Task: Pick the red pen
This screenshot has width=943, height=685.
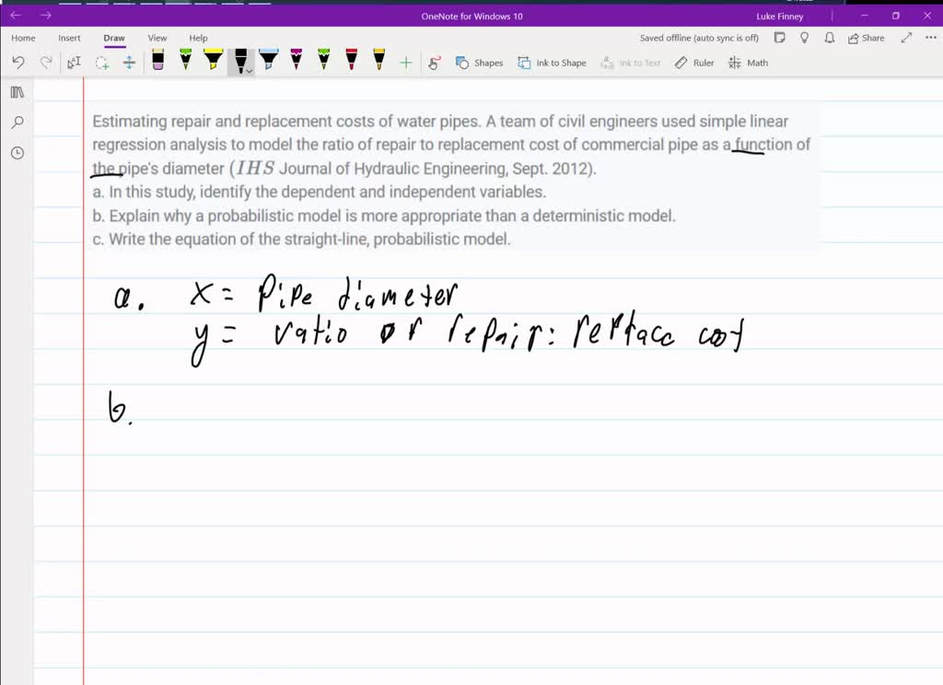Action: [x=351, y=62]
